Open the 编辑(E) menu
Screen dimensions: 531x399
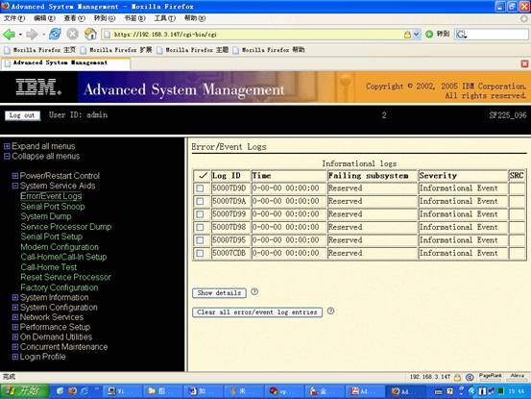(44, 18)
